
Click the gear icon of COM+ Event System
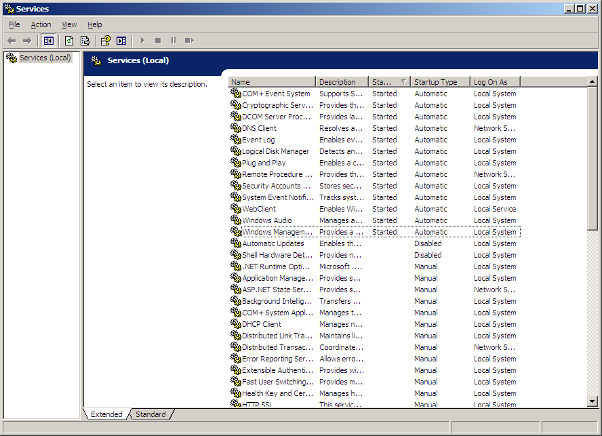(x=236, y=94)
